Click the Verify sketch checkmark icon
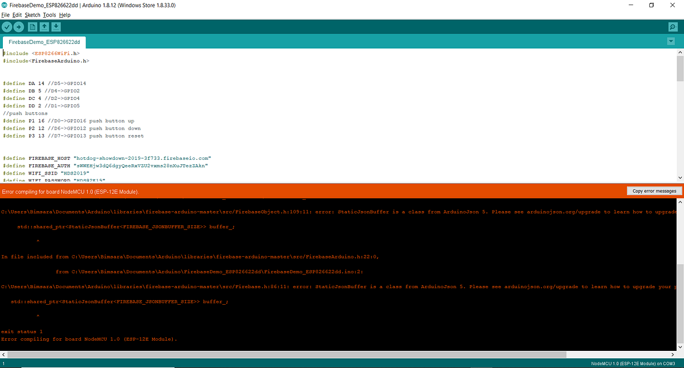Image resolution: width=684 pixels, height=368 pixels. pyautogui.click(x=7, y=26)
